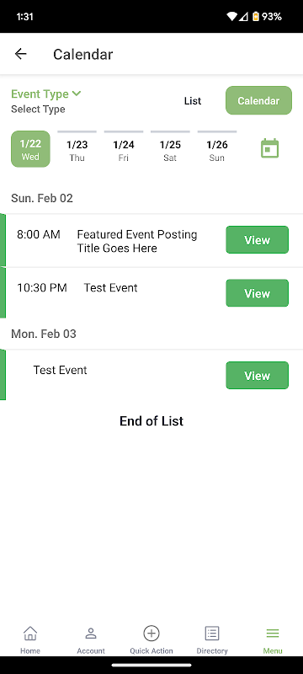
Task: Open the Select Type field
Action: tap(38, 110)
